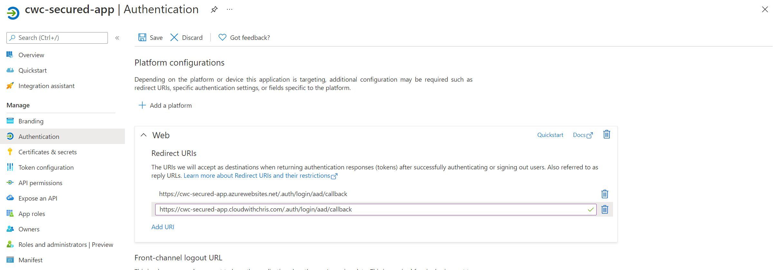Click the Got feedback heart icon
The height and width of the screenshot is (270, 775).
coord(222,37)
